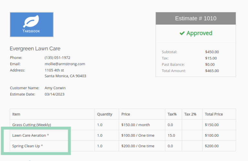Viewport: 248px width, 161px height.
Task: Click the Subtotal value $450.00
Action: pyautogui.click(x=212, y=52)
